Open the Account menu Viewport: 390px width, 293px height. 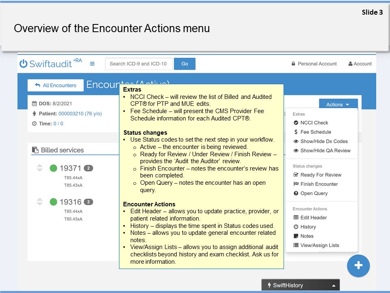360,63
